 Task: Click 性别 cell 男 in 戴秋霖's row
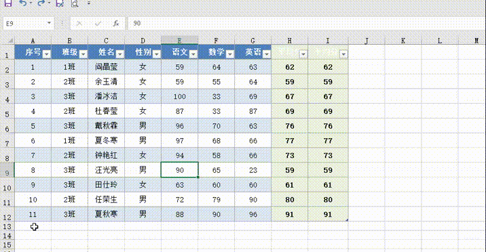tap(143, 126)
